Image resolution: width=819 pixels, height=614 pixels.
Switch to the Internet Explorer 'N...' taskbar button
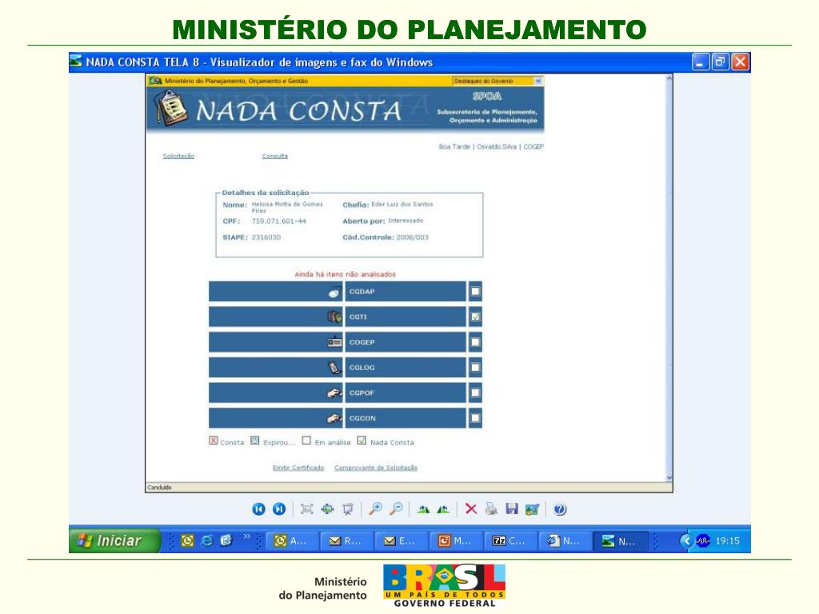pyautogui.click(x=564, y=541)
